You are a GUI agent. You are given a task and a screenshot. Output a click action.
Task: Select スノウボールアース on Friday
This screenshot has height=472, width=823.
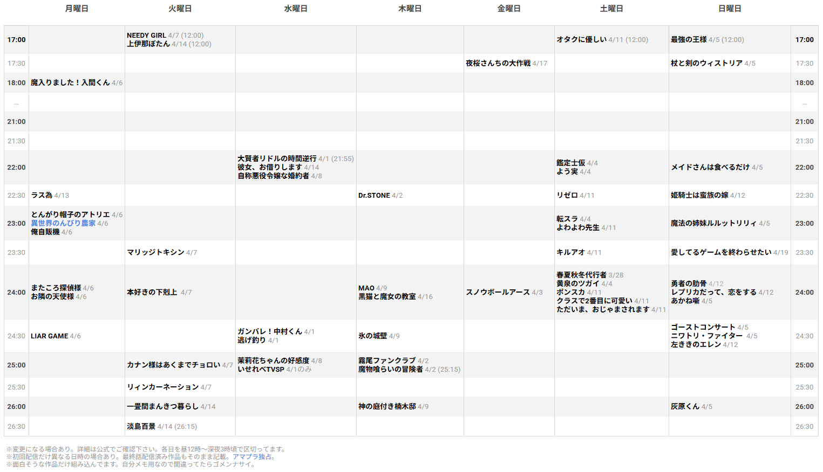pyautogui.click(x=498, y=292)
